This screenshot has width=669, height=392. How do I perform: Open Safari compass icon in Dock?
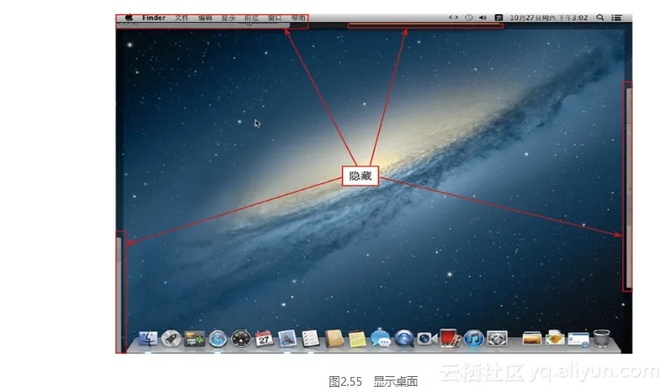pyautogui.click(x=218, y=339)
